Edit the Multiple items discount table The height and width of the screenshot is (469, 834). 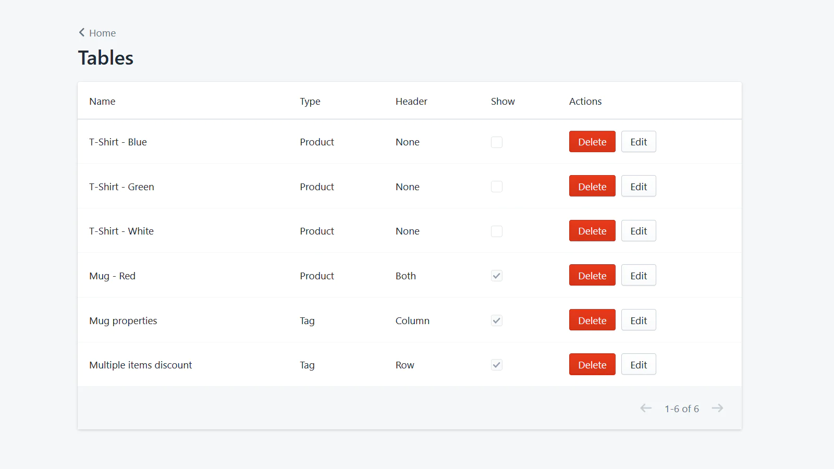(639, 364)
